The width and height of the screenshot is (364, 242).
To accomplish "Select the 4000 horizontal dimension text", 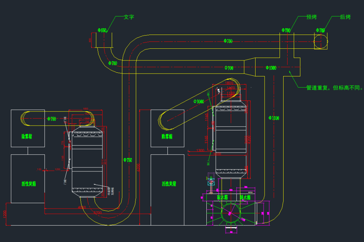I will click(x=82, y=207).
